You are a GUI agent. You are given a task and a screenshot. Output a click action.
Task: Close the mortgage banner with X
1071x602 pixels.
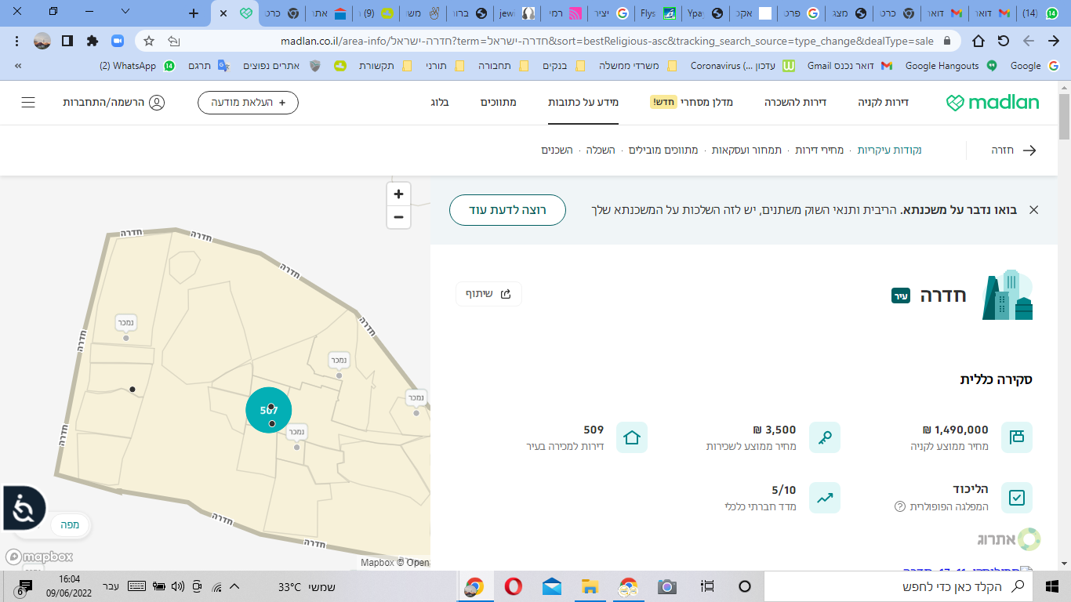point(1033,210)
